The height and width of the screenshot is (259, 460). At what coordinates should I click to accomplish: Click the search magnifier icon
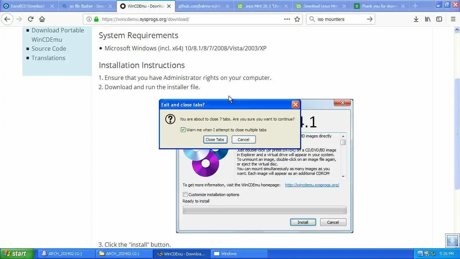(312, 19)
